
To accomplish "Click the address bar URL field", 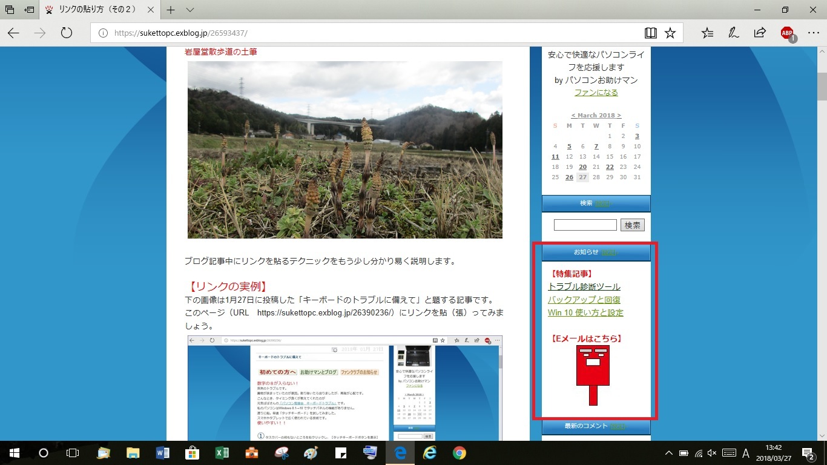I will point(363,33).
